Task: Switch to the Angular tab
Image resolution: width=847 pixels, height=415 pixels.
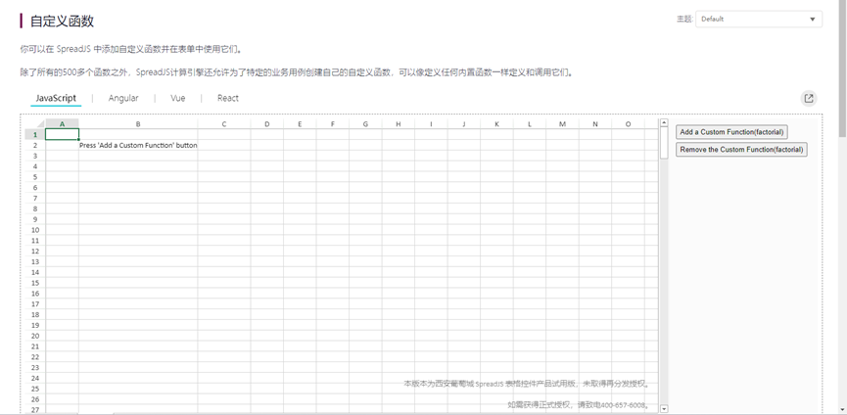Action: (x=123, y=98)
